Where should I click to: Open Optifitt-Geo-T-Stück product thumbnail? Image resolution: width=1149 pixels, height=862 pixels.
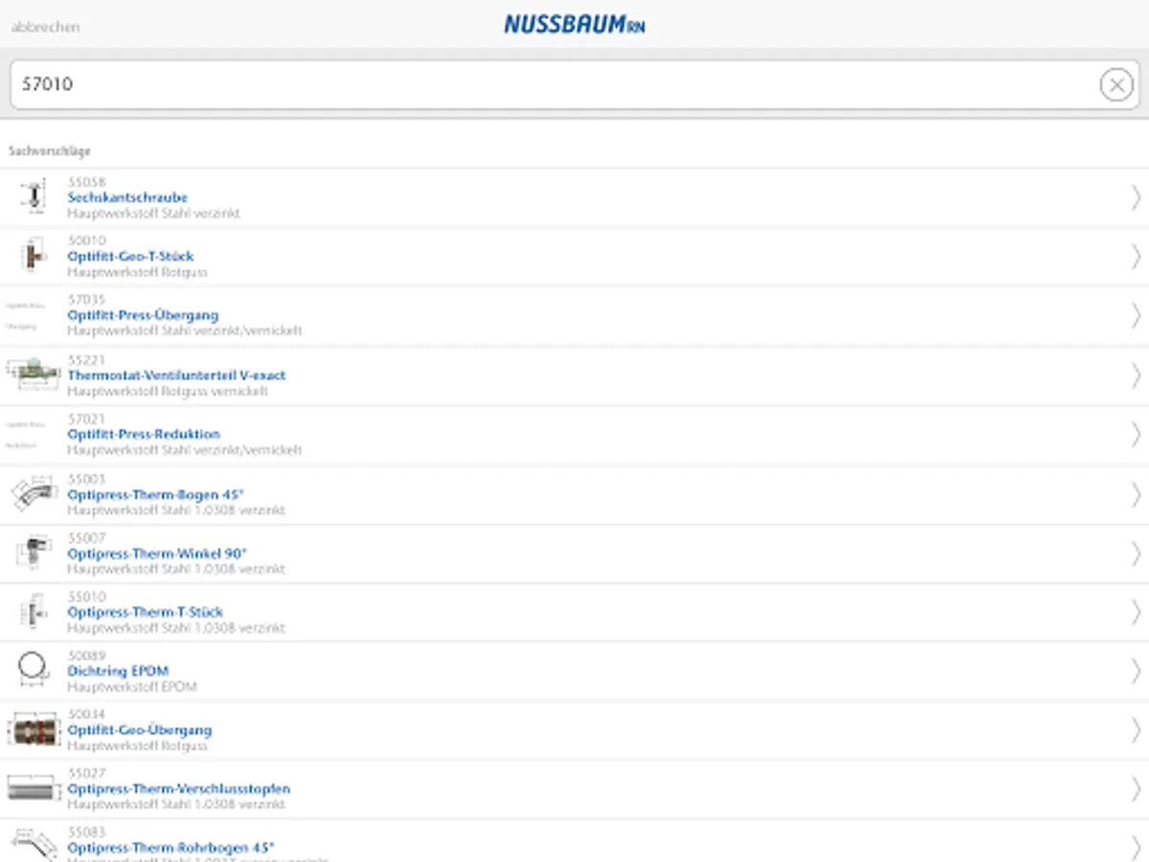point(33,256)
